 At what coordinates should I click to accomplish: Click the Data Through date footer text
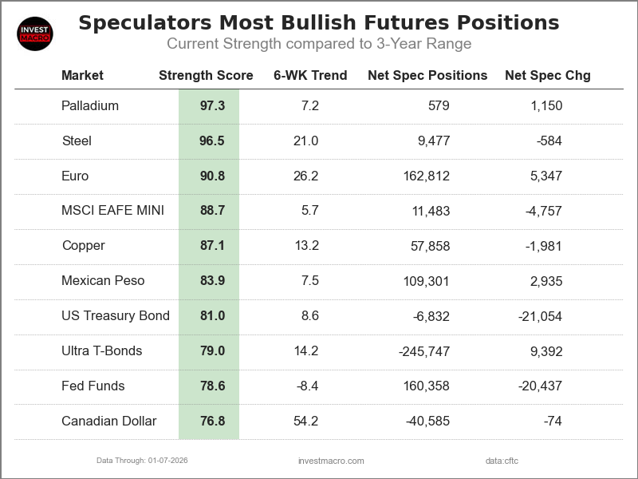142,461
